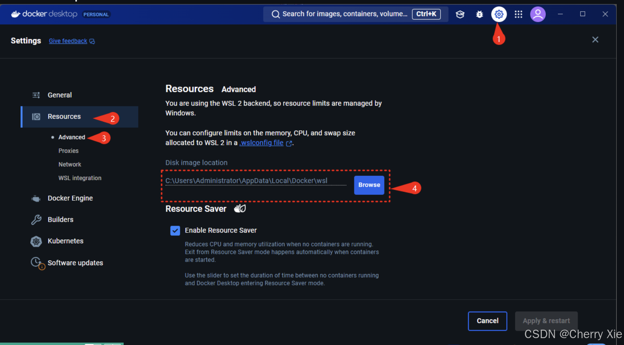Image resolution: width=624 pixels, height=345 pixels.
Task: Click the Resource Saver leaf whale icon
Action: (240, 208)
